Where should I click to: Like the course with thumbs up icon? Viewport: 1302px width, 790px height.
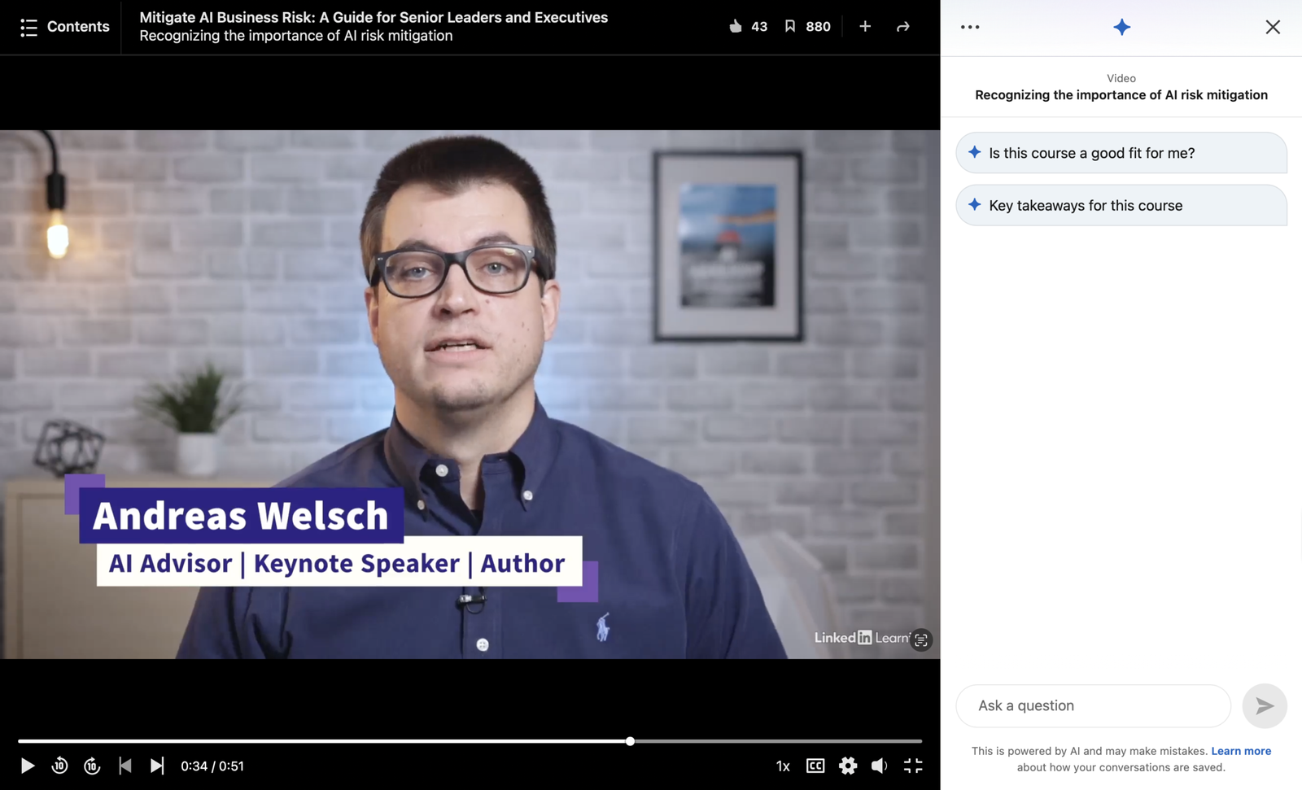pos(736,27)
